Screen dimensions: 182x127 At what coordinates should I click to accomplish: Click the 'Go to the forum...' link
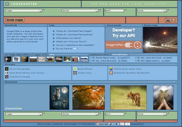[x=120, y=55]
